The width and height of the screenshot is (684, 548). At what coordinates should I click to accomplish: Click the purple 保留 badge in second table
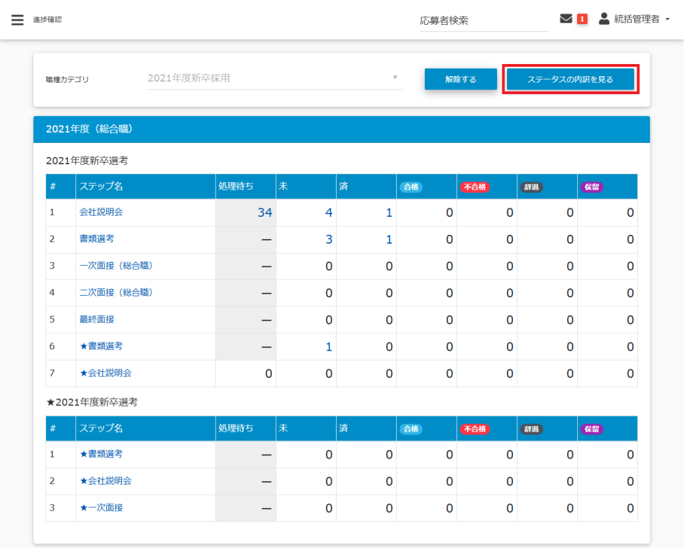[591, 429]
